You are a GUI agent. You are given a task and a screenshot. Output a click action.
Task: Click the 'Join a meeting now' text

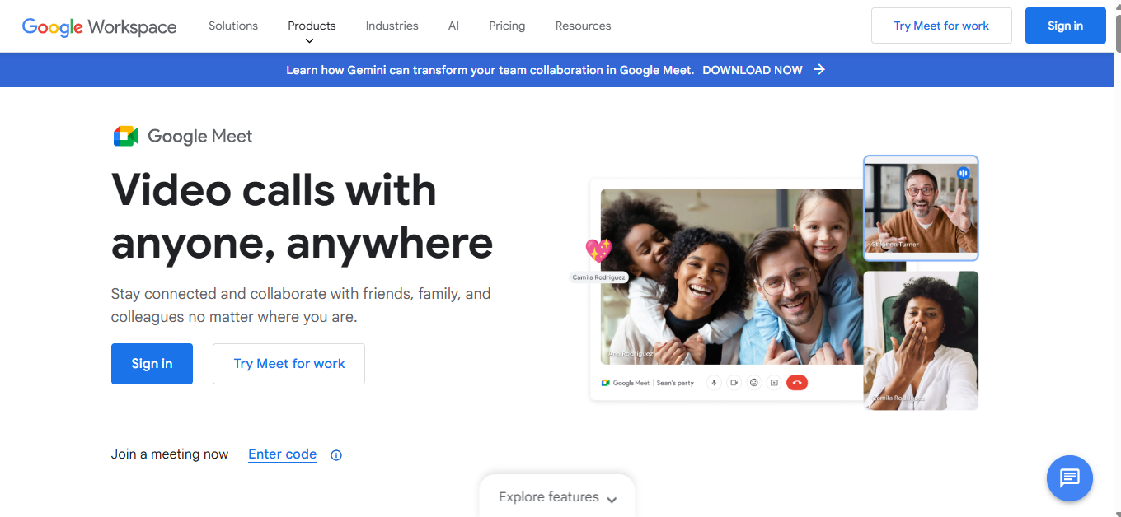point(170,454)
